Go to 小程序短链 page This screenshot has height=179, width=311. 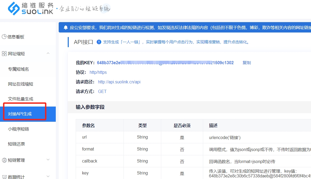pyautogui.click(x=18, y=129)
